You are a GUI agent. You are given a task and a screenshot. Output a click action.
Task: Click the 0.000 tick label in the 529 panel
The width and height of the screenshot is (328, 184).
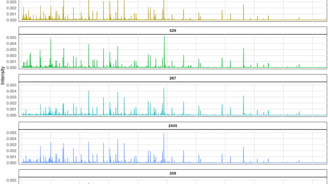tap(11, 68)
